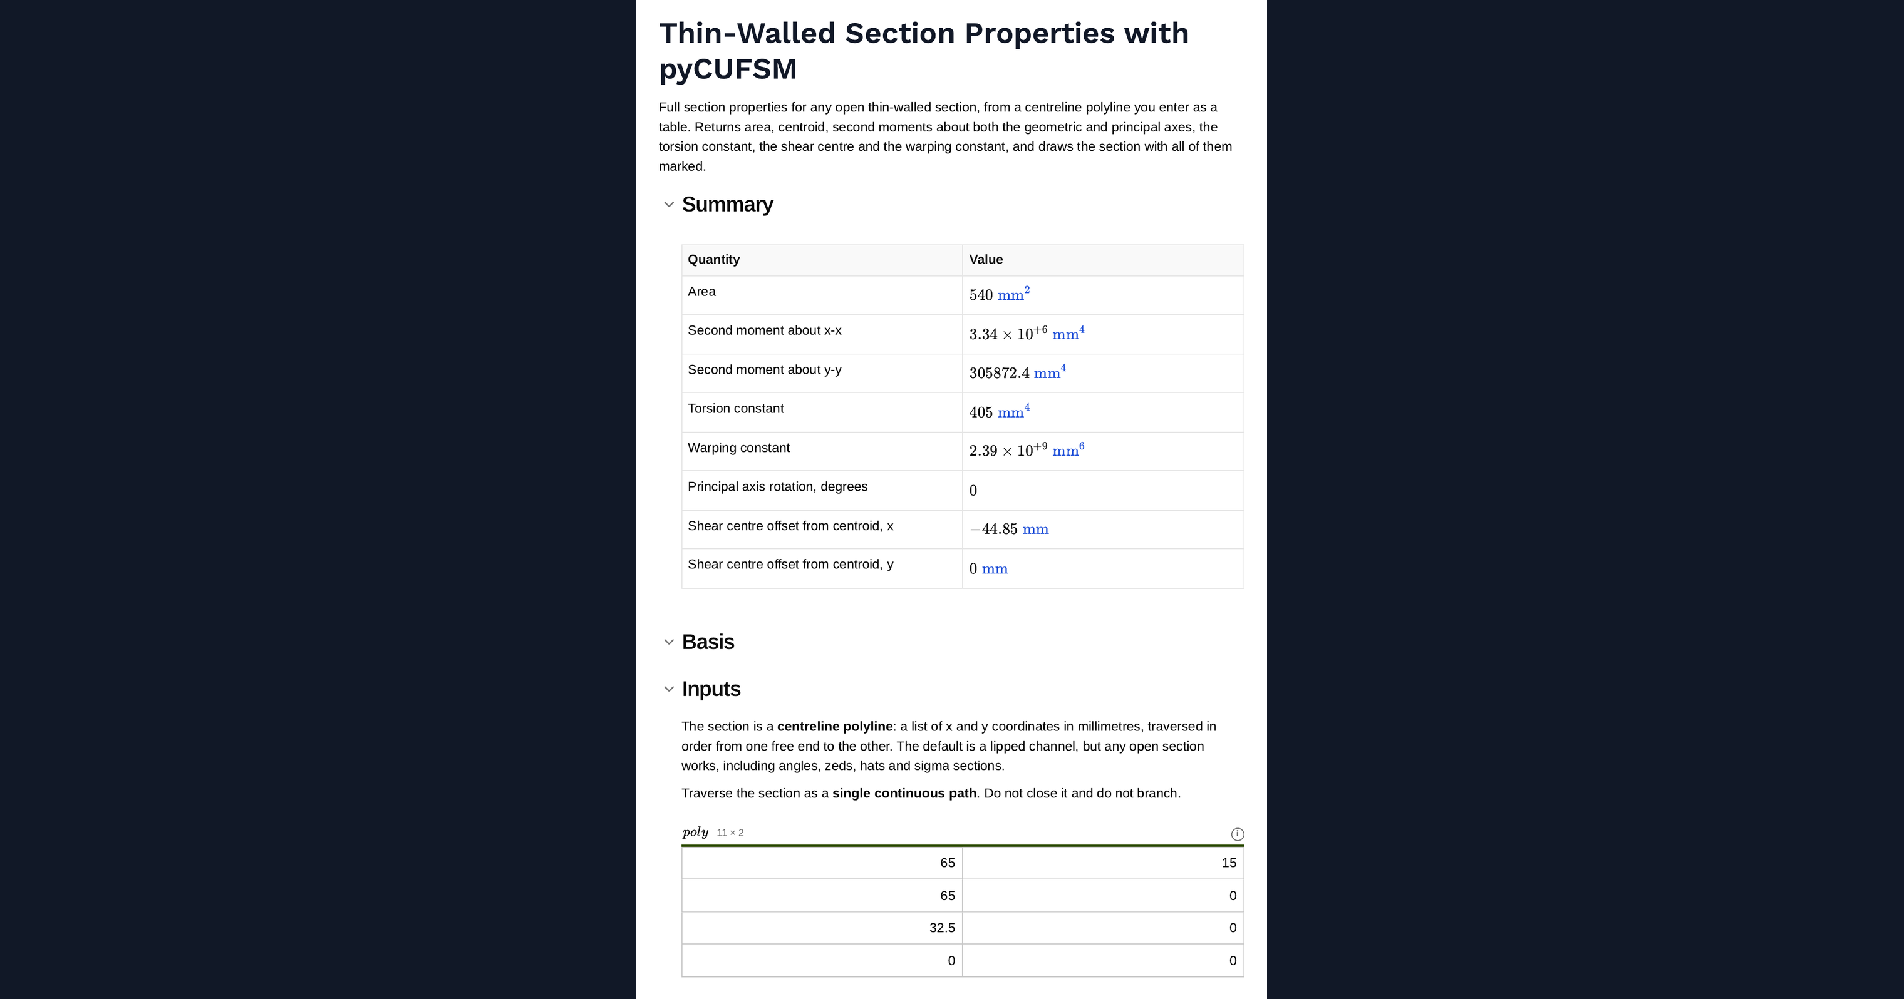Collapse the Basis section chevron

[669, 642]
